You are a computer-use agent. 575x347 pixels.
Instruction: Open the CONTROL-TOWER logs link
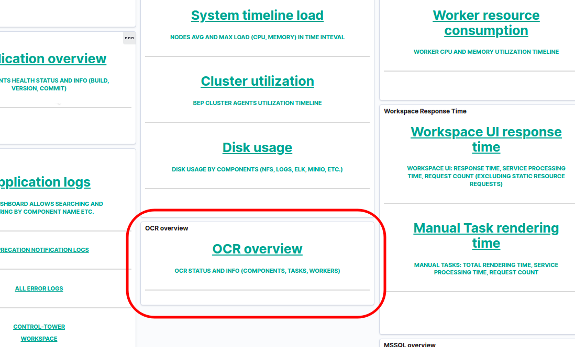point(39,327)
